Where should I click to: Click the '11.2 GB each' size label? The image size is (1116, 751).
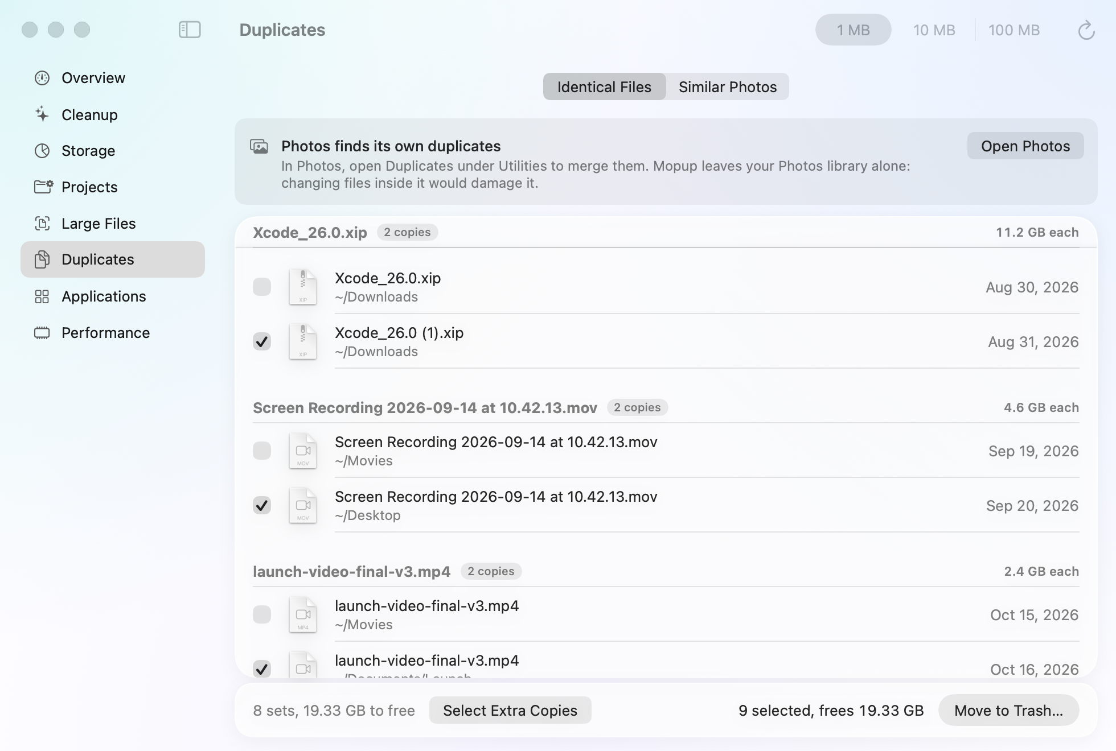(1037, 232)
